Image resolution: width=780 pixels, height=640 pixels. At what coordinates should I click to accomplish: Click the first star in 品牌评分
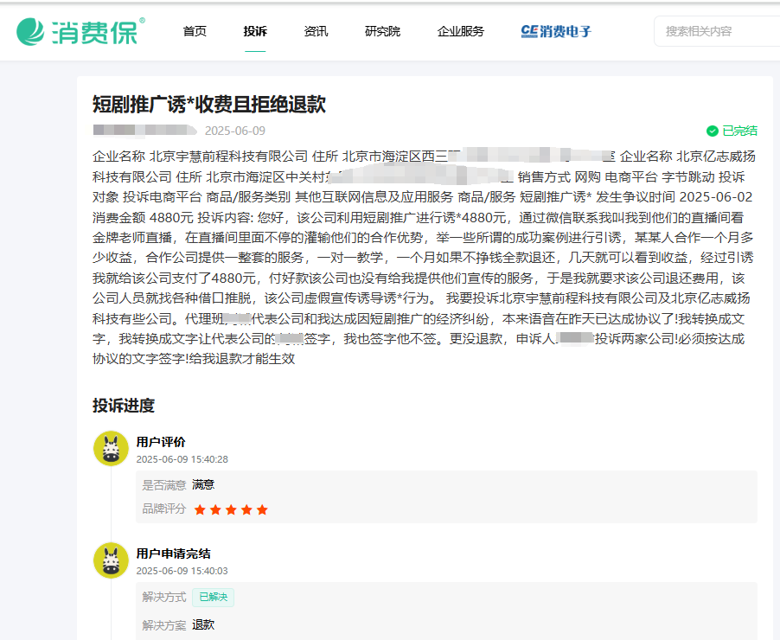[x=200, y=509]
